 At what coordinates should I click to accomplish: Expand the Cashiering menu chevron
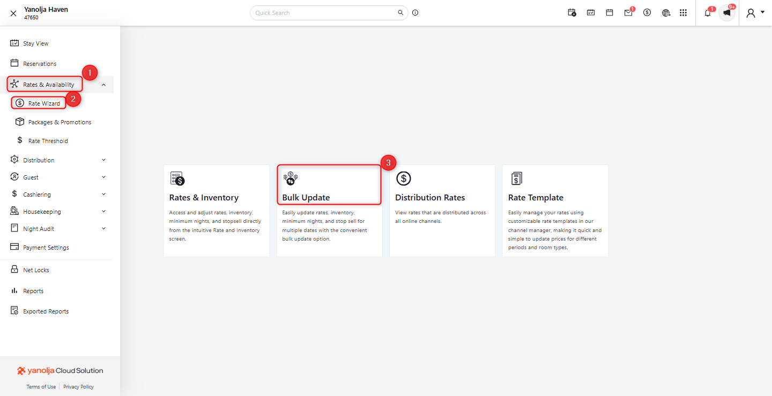point(103,194)
